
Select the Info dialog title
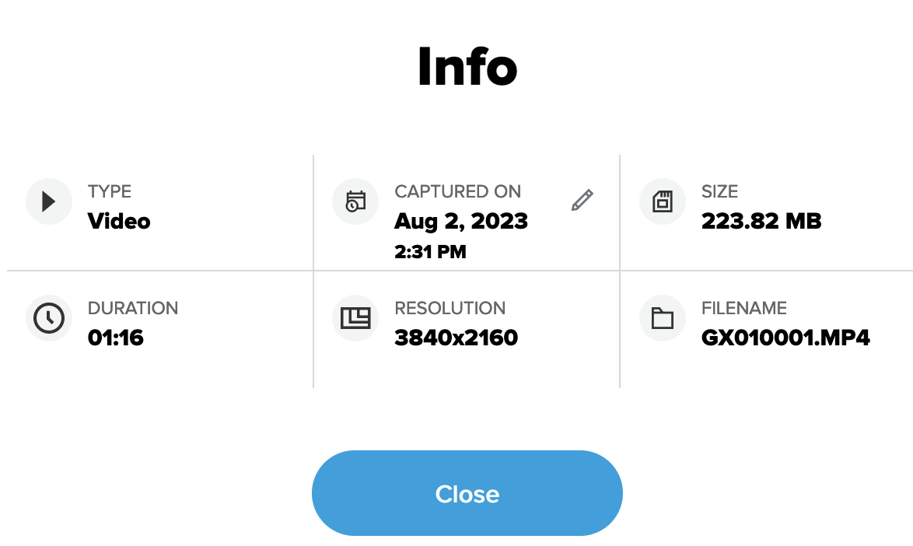click(x=467, y=67)
